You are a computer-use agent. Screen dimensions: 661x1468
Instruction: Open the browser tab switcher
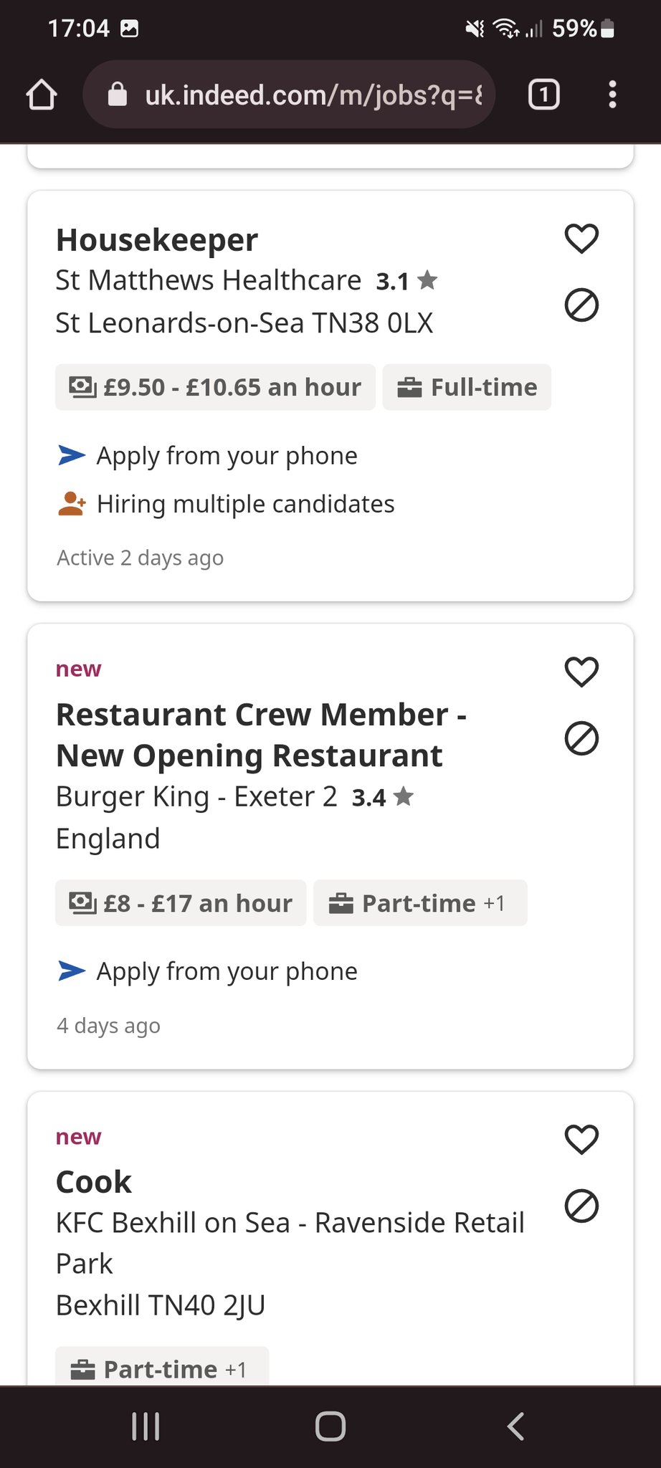[543, 95]
